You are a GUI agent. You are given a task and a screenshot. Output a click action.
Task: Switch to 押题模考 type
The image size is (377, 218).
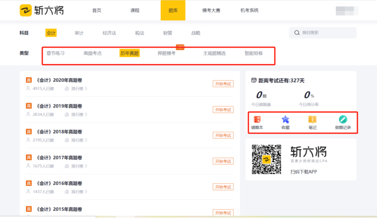click(167, 53)
